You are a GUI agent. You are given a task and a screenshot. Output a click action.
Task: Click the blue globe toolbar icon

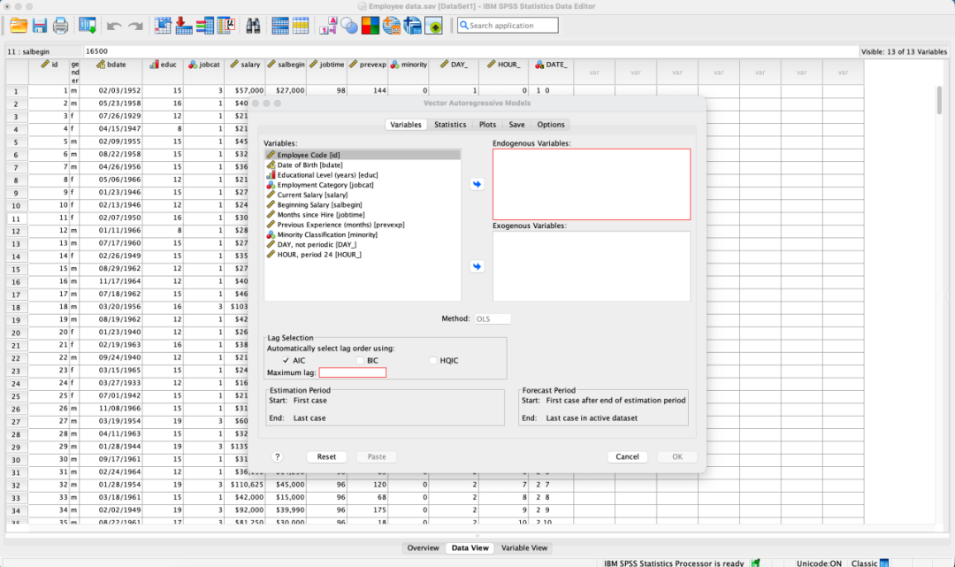tap(412, 26)
